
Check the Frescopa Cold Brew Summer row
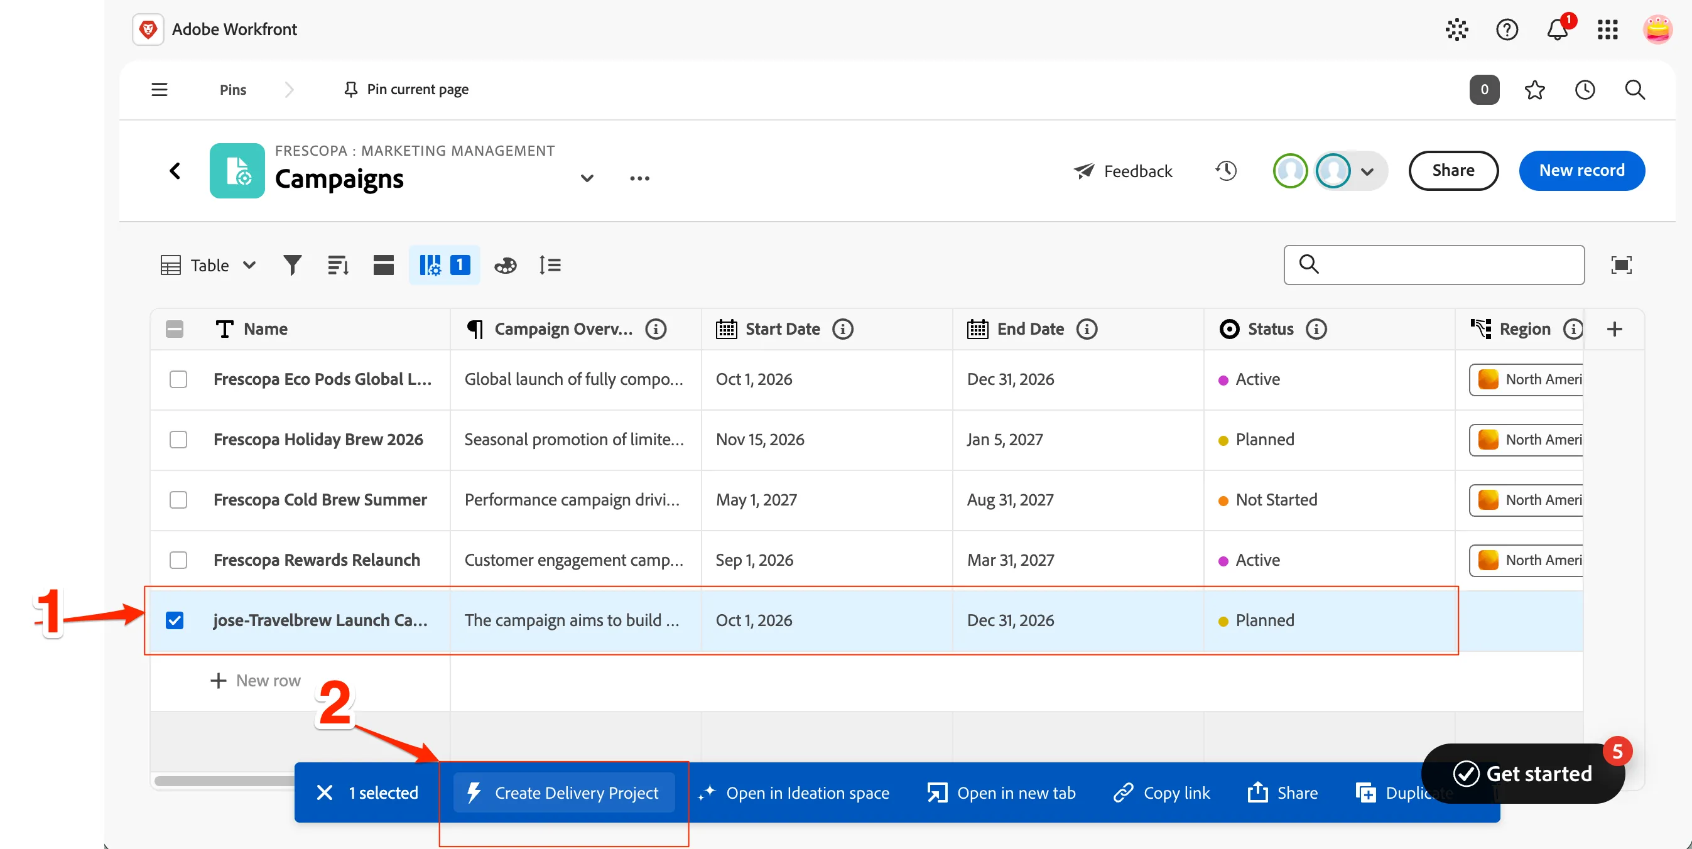pyautogui.click(x=178, y=500)
